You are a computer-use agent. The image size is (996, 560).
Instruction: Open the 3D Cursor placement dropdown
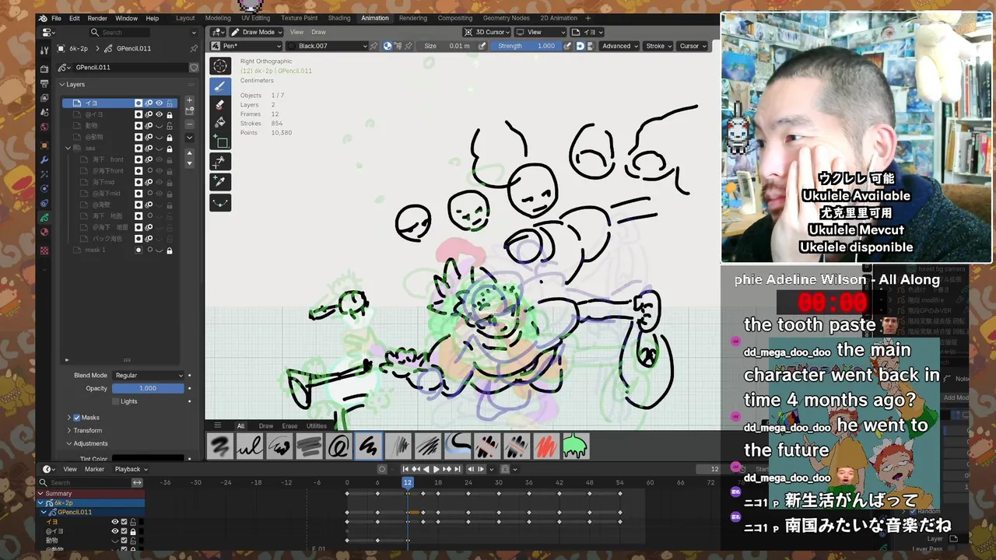click(487, 32)
